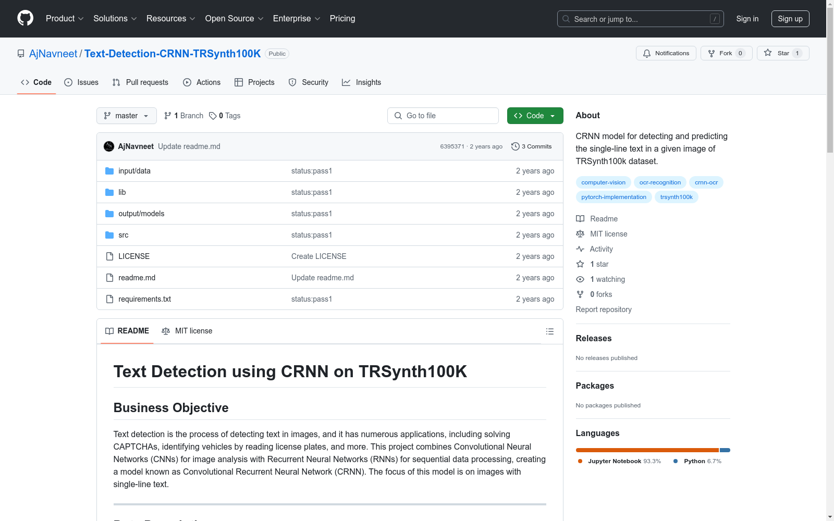
Task: Click the Readme book icon in About
Action: coord(580,219)
